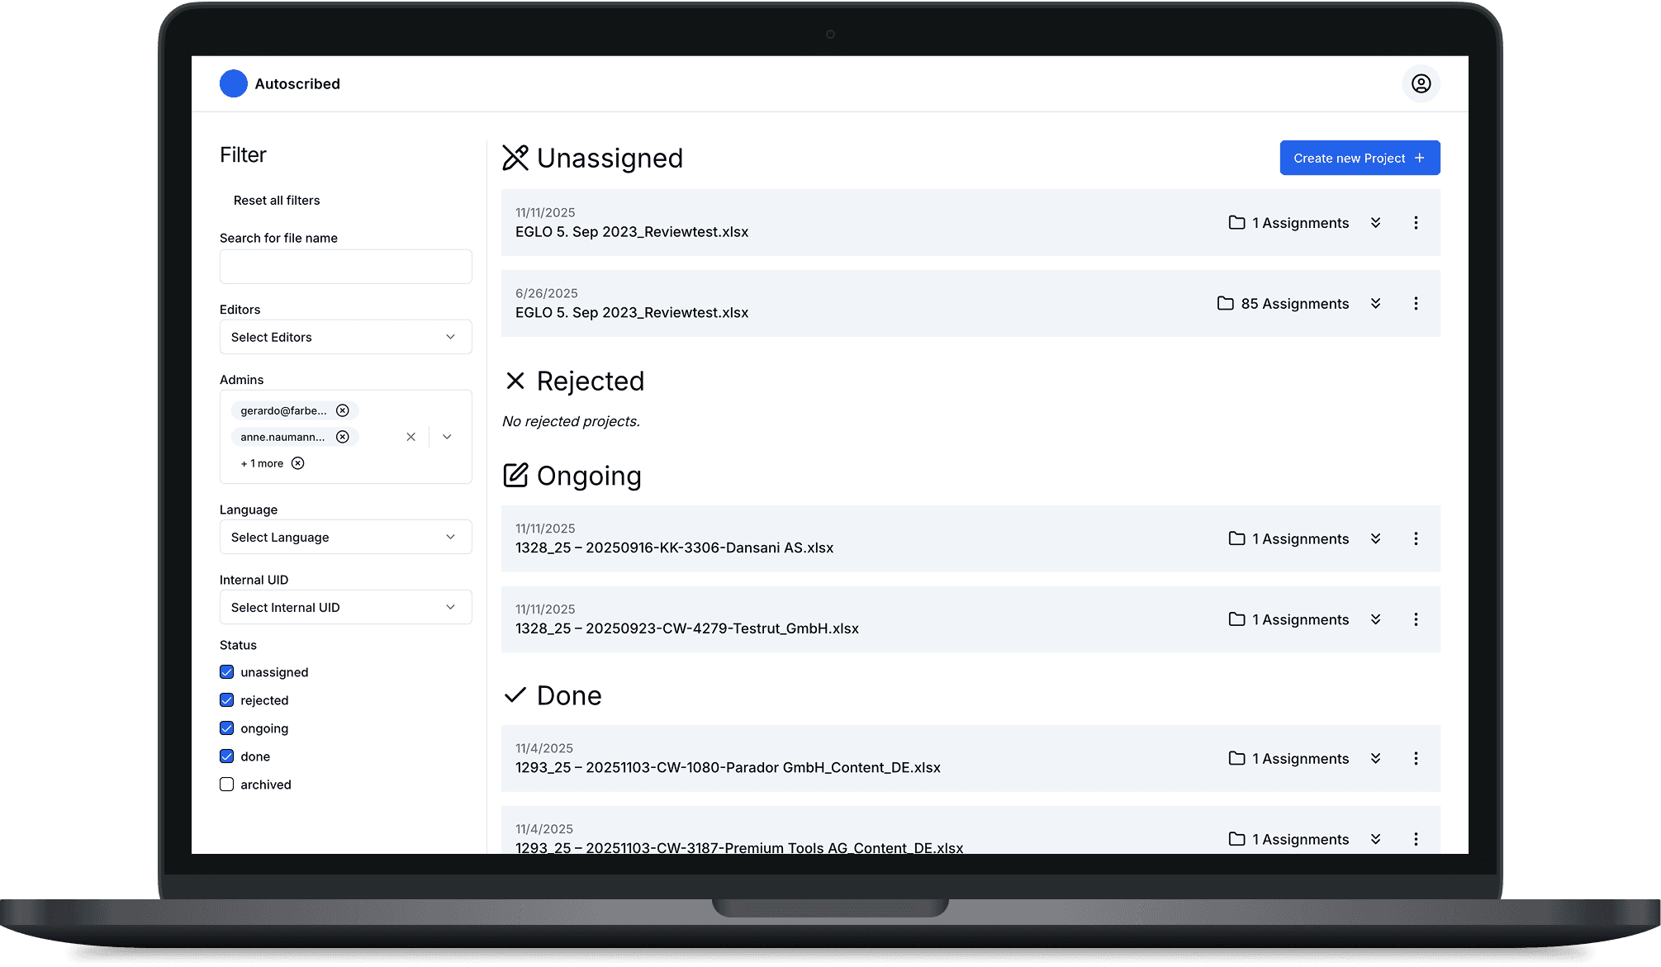Image resolution: width=1661 pixels, height=967 pixels.
Task: Open the kebab menu for the 85 Assignments project
Action: point(1417,303)
